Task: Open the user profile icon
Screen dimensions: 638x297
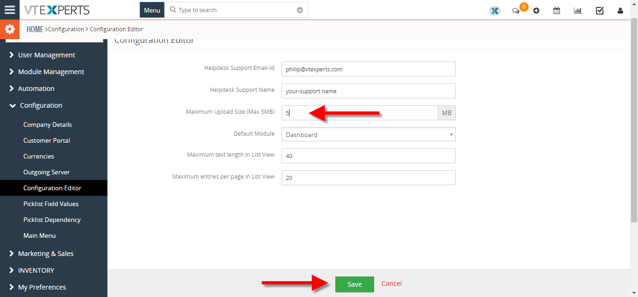Action: click(620, 10)
